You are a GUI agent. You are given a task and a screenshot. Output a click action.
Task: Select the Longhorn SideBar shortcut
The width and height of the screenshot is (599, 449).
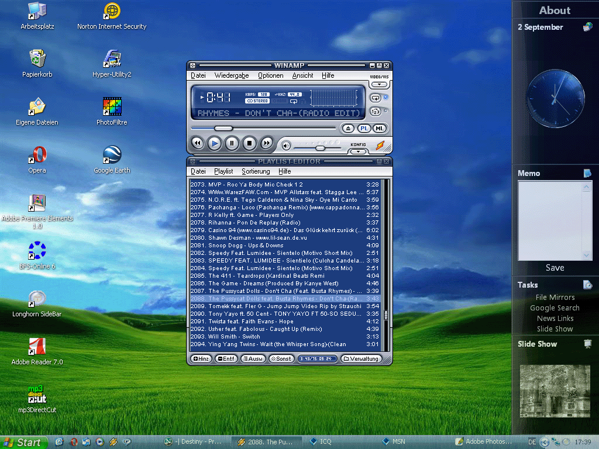tap(37, 303)
